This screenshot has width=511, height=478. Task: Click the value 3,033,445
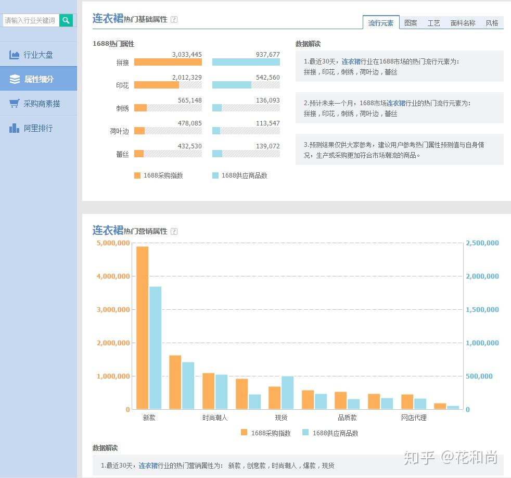point(187,55)
